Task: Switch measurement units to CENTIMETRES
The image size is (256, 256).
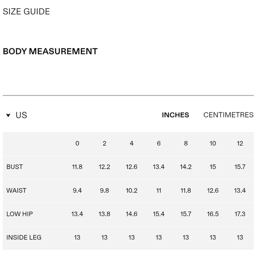Action: [x=228, y=115]
